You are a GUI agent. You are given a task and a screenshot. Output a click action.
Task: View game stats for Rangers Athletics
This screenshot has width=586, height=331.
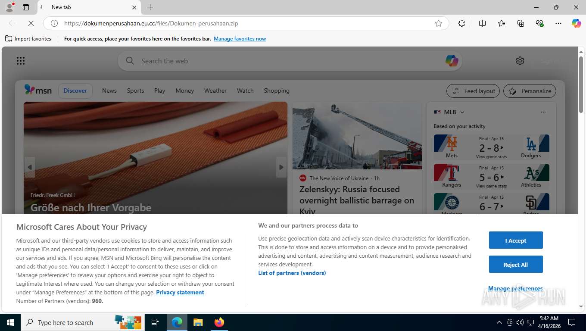(x=491, y=186)
